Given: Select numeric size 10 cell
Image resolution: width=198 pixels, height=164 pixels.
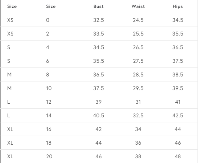Looking at the screenshot, I should click(49, 88).
